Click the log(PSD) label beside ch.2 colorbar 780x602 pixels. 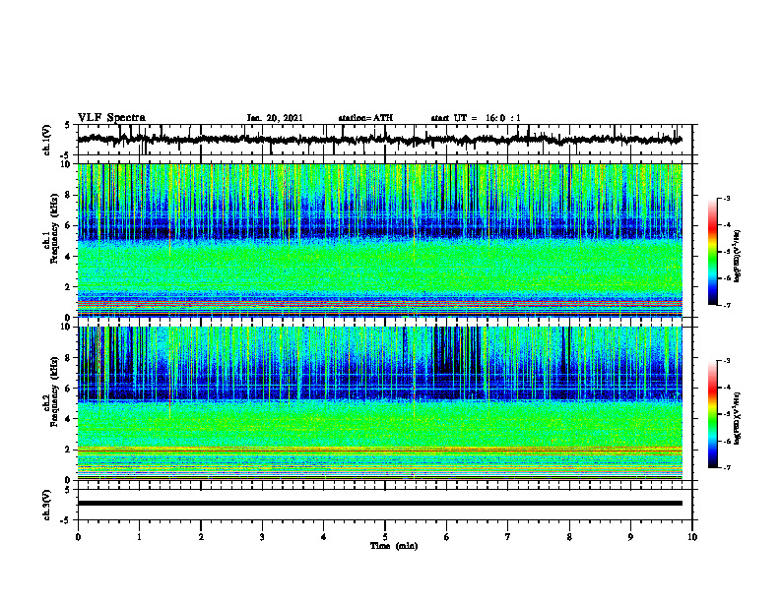click(738, 418)
